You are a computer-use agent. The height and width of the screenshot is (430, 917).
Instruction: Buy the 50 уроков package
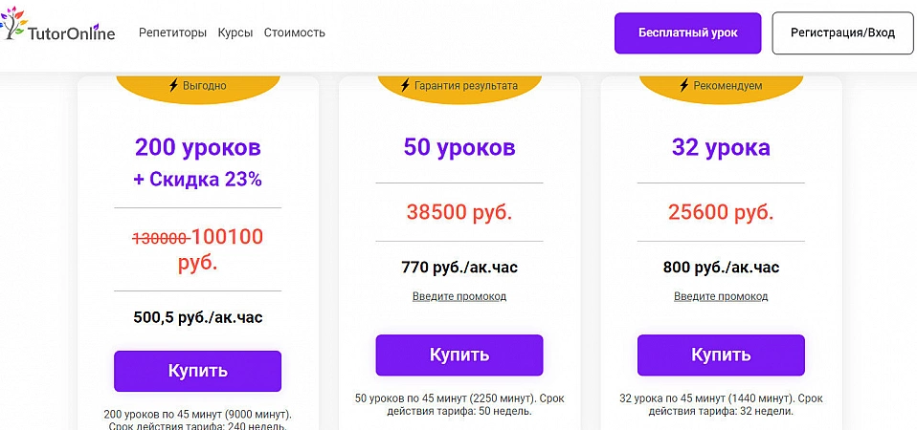459,355
